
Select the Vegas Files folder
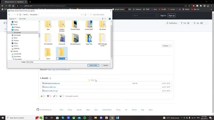click(x=89, y=39)
